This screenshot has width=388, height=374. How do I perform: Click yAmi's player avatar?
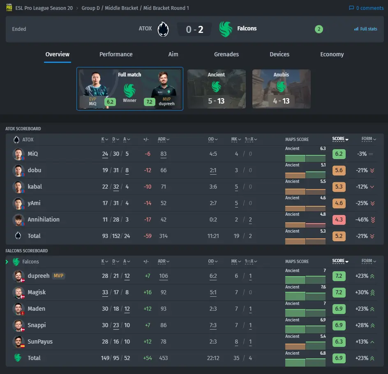point(18,203)
